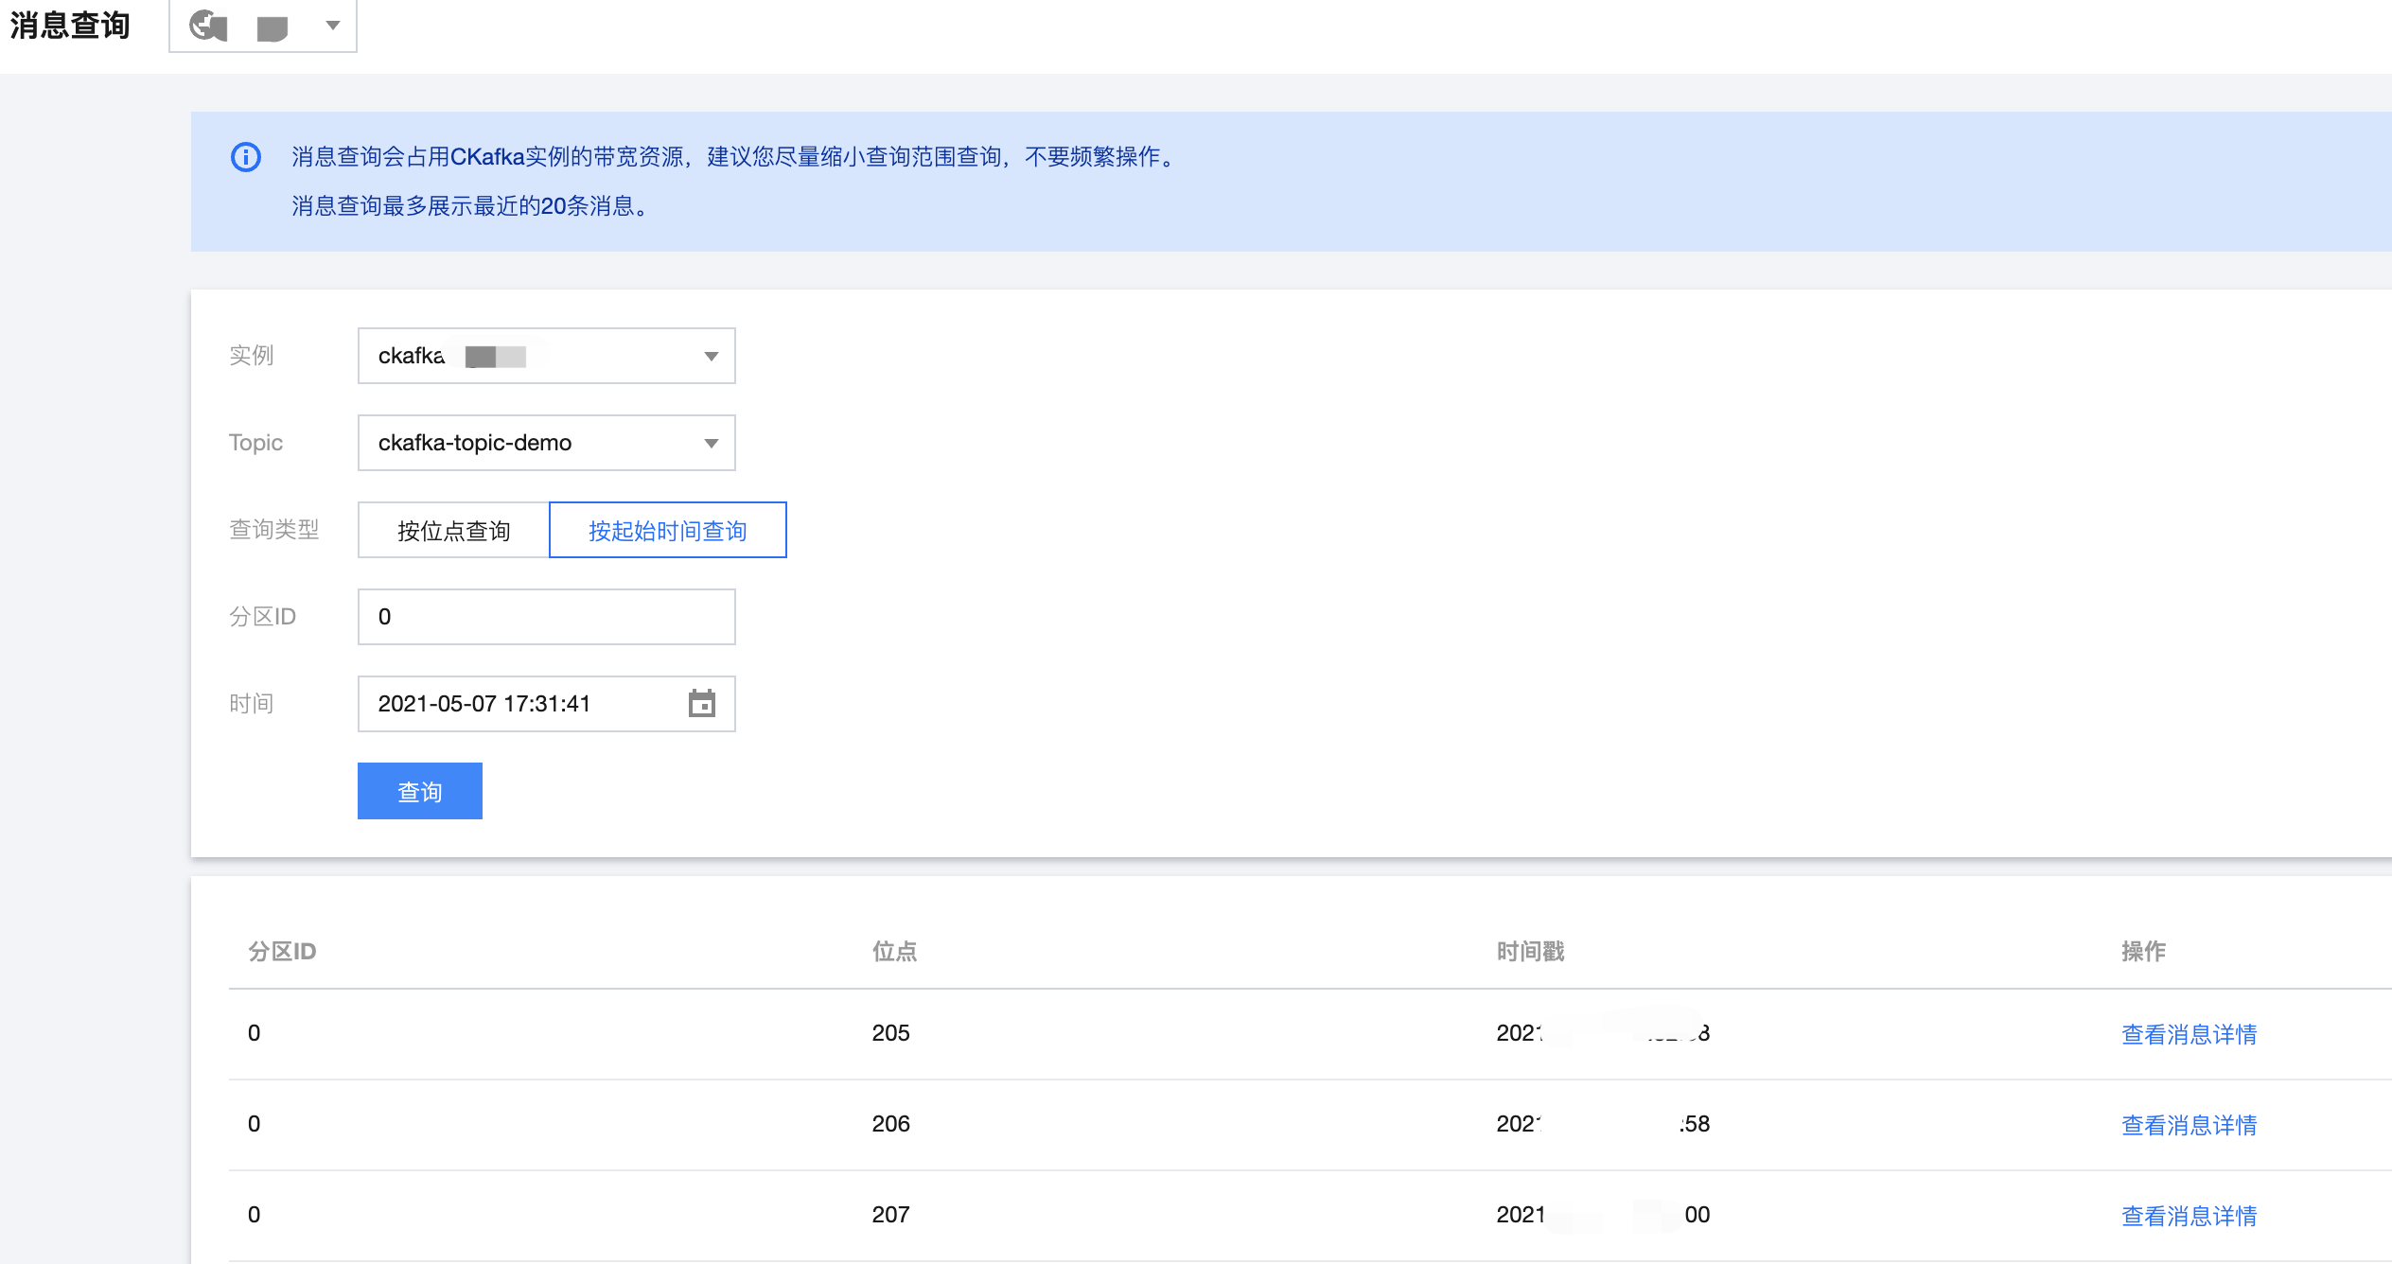Click the 分区ID input field
Screen dimensions: 2392x1264
[546, 617]
